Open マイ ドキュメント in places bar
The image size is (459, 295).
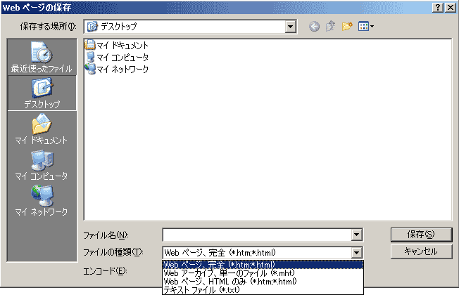pyautogui.click(x=42, y=129)
